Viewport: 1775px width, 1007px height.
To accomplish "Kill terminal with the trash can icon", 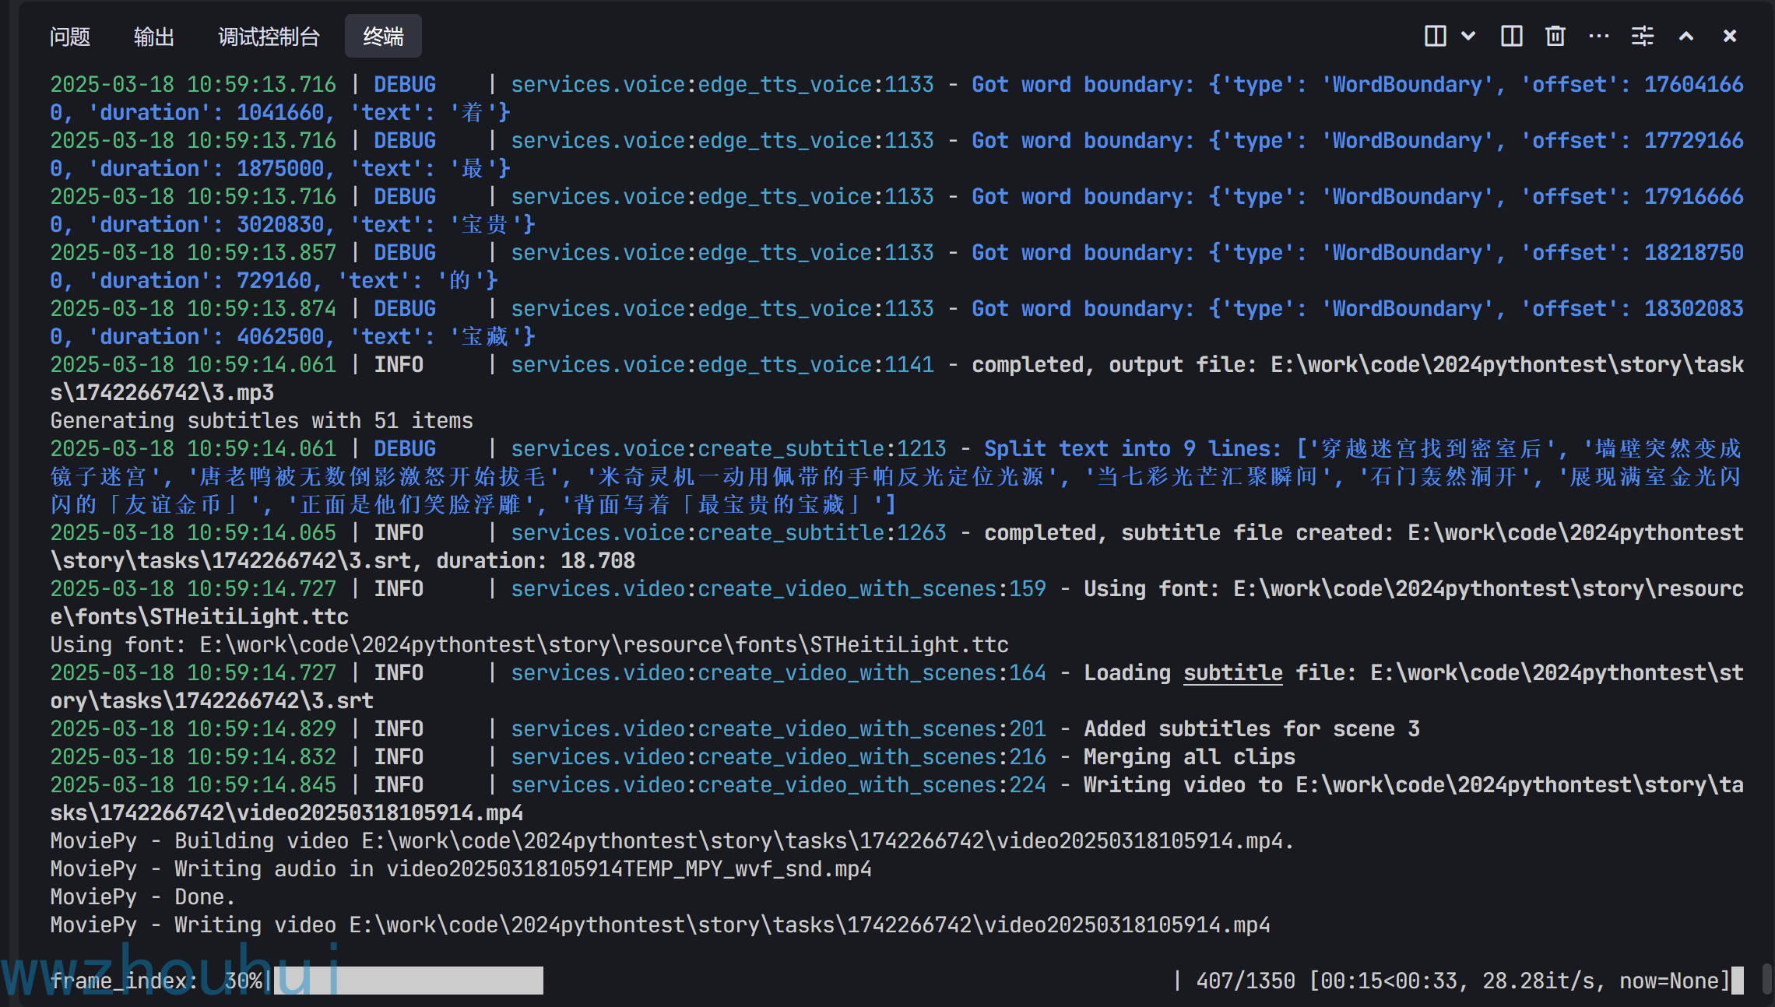I will (1555, 36).
